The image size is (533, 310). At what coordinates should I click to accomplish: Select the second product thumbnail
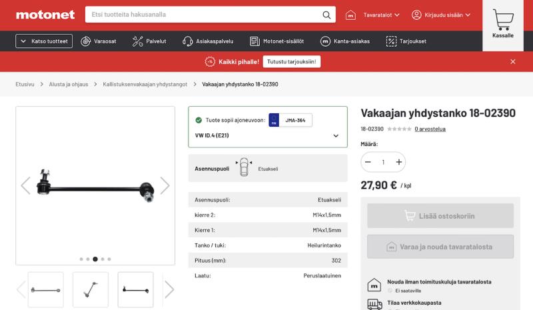91,289
